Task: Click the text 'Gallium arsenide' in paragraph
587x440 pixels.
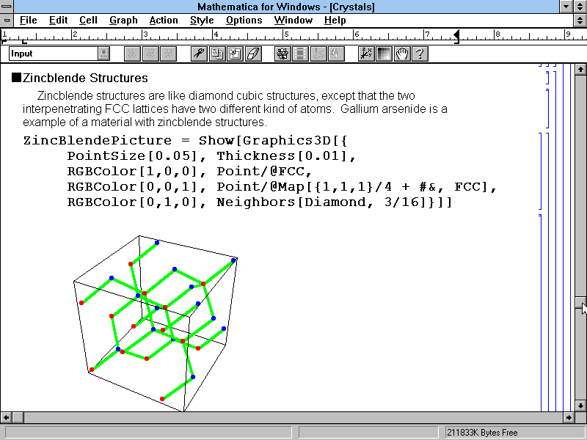Action: 383,109
